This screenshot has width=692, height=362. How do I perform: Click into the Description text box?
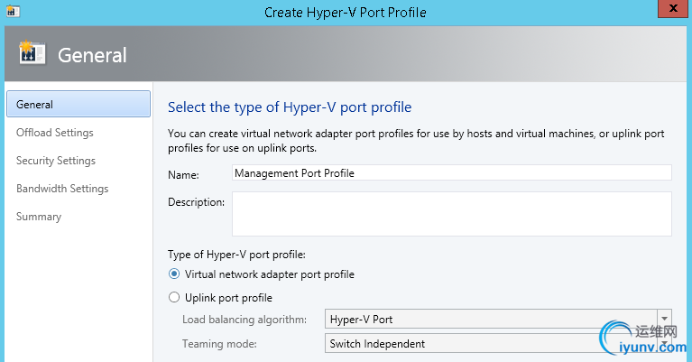click(451, 214)
